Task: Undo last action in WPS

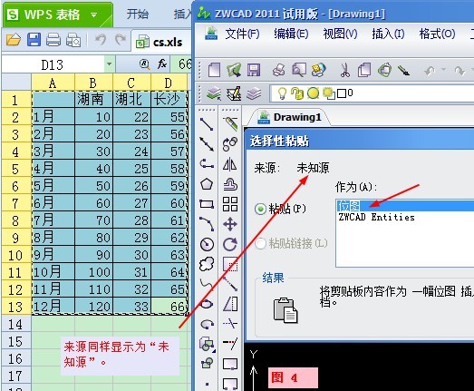Action: coord(101,40)
